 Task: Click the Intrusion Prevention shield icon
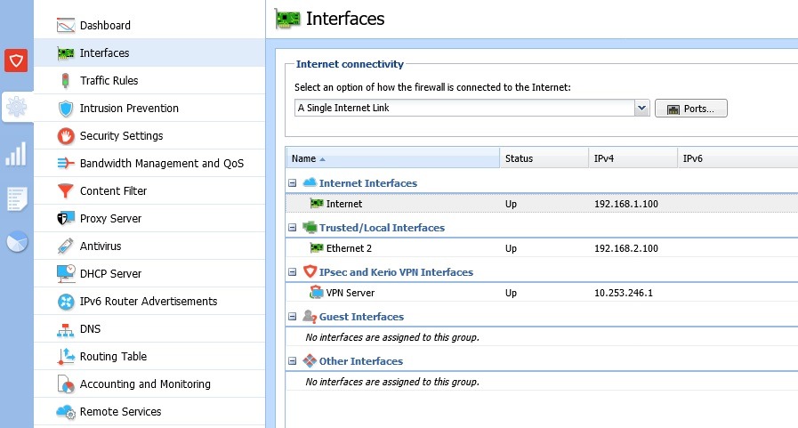point(65,109)
